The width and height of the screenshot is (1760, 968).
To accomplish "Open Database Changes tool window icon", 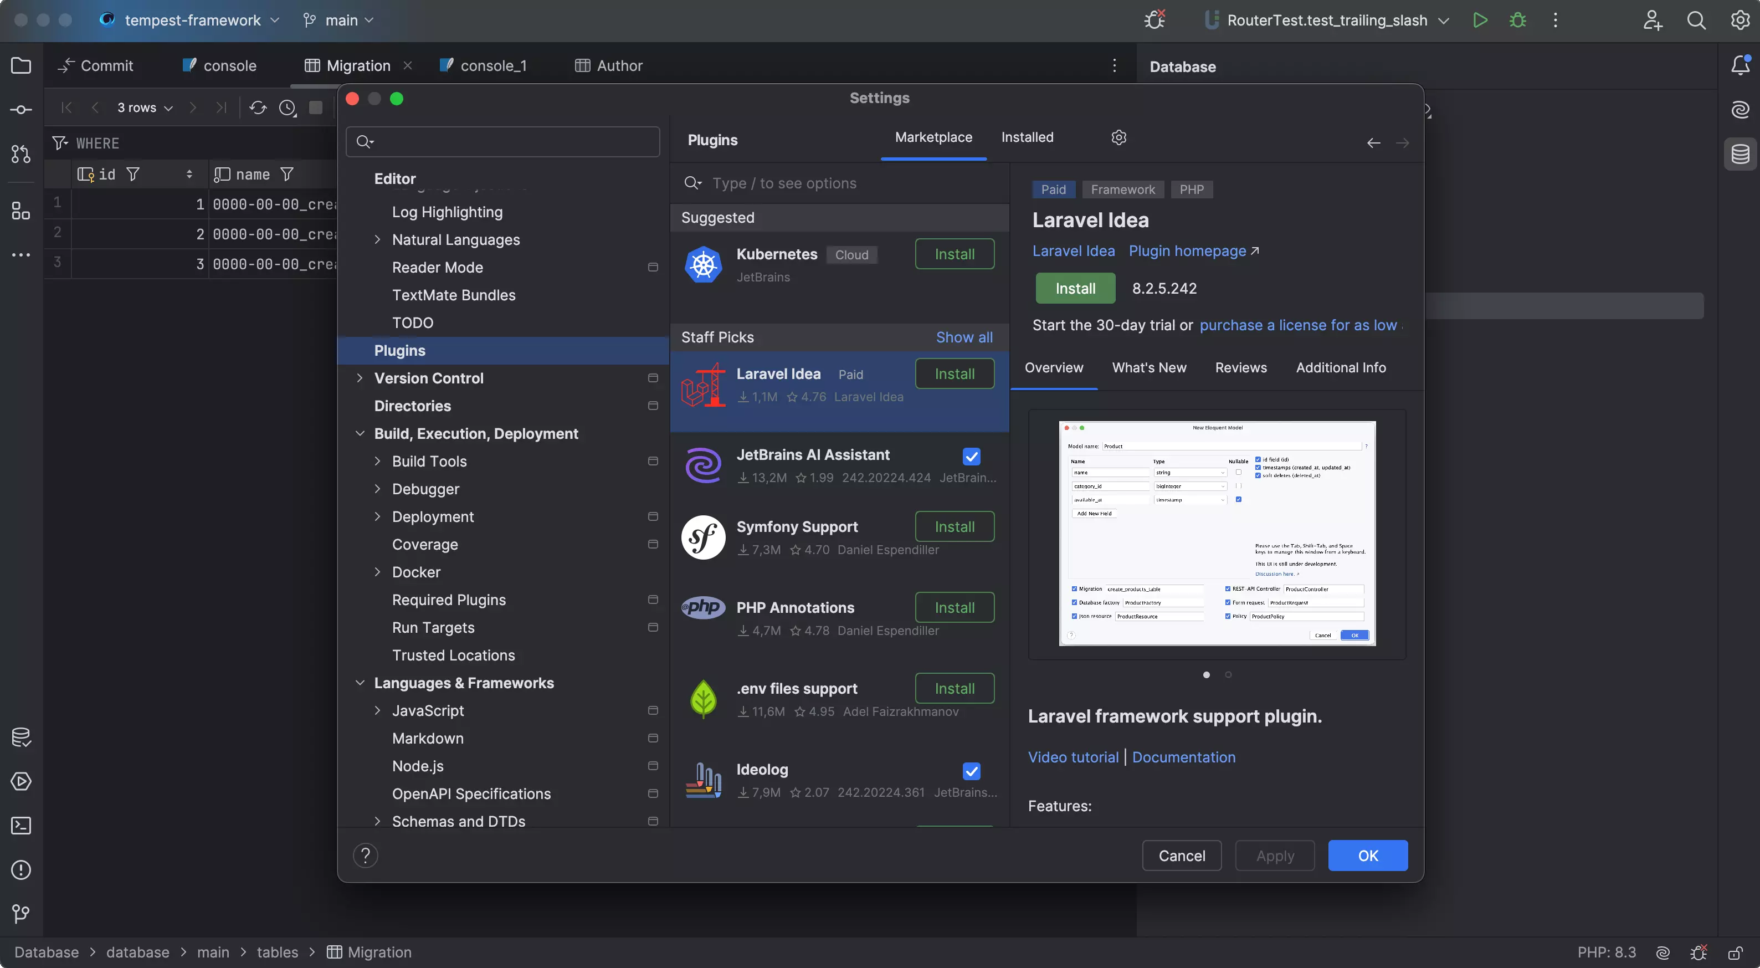I will pyautogui.click(x=21, y=738).
